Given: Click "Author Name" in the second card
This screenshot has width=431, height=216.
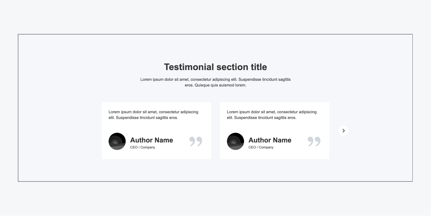Looking at the screenshot, I should pyautogui.click(x=270, y=140).
